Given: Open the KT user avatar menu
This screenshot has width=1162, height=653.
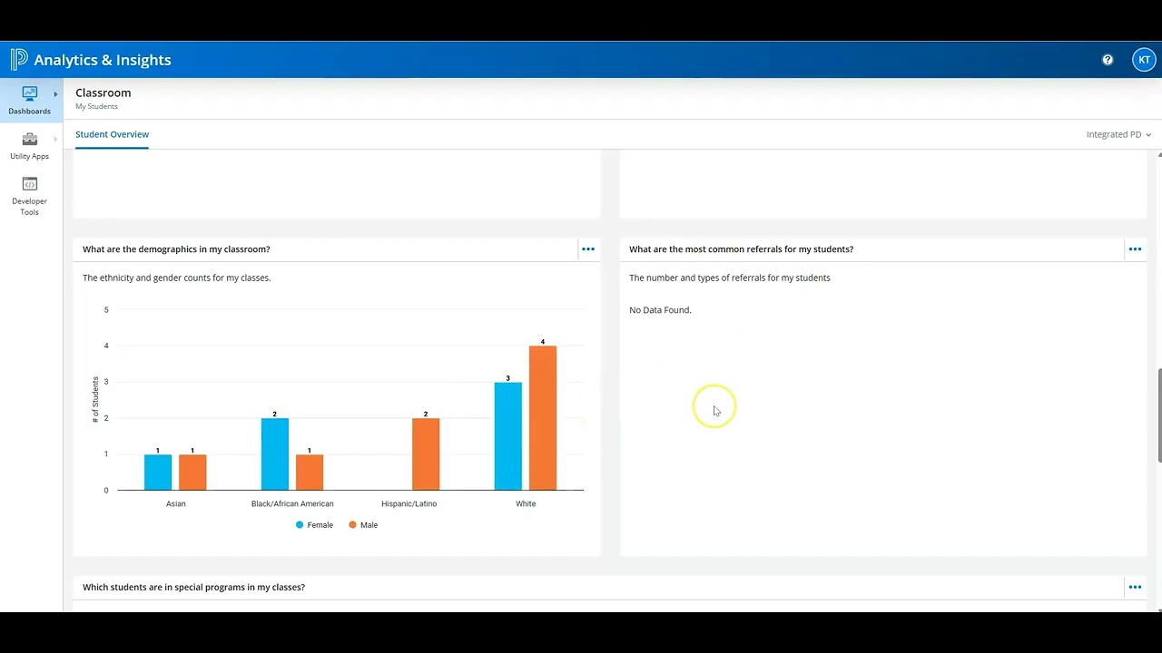Looking at the screenshot, I should (x=1144, y=60).
